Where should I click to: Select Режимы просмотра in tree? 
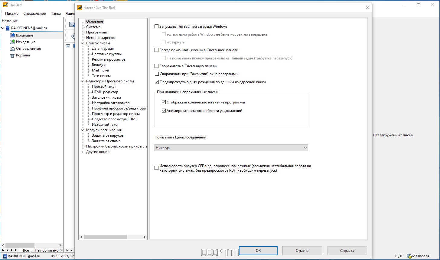click(109, 59)
